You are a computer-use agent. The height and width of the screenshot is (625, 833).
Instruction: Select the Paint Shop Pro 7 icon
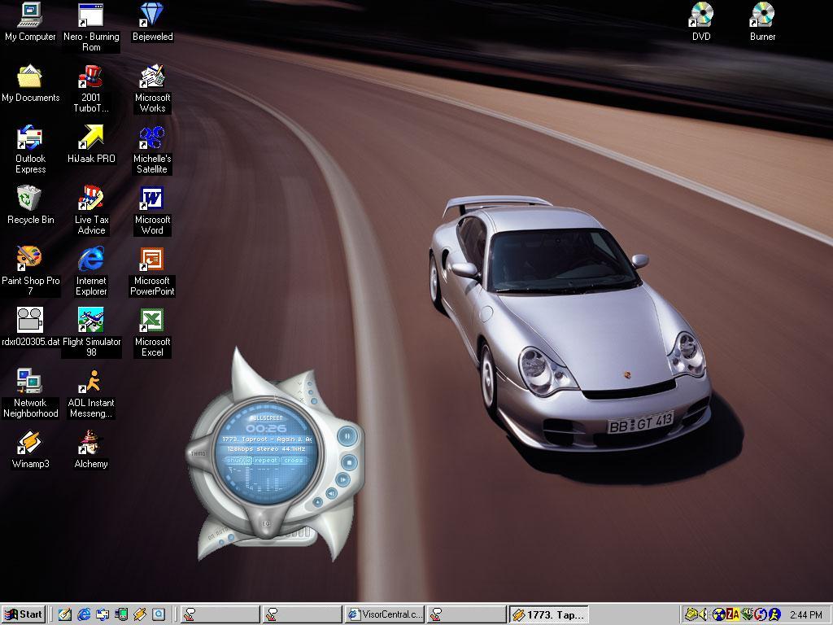(30, 259)
